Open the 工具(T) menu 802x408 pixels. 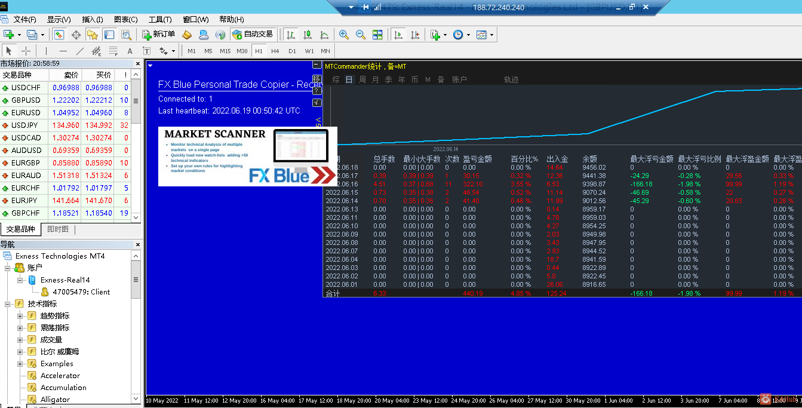160,20
